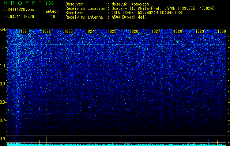Click the 1829 time marker
The height and width of the screenshot is (146, 230).
[200, 31]
